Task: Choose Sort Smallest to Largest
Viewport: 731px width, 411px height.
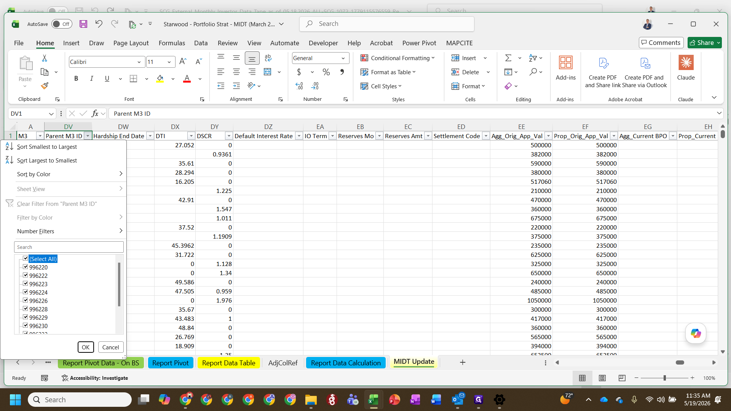Action: (47, 147)
